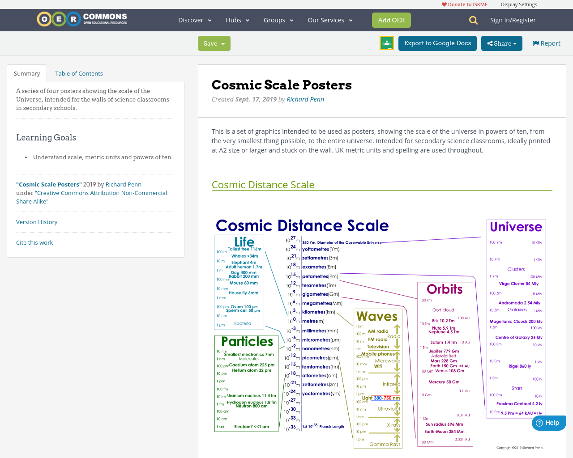This screenshot has height=458, width=573.
Task: Click the Export to Google Docs button
Action: (x=437, y=43)
